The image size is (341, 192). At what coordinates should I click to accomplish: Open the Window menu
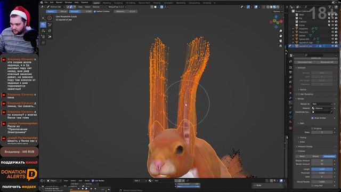tap(68, 3)
